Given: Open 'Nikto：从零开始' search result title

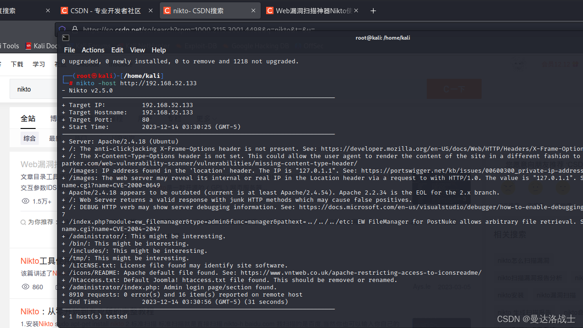Looking at the screenshot, I should (39, 312).
